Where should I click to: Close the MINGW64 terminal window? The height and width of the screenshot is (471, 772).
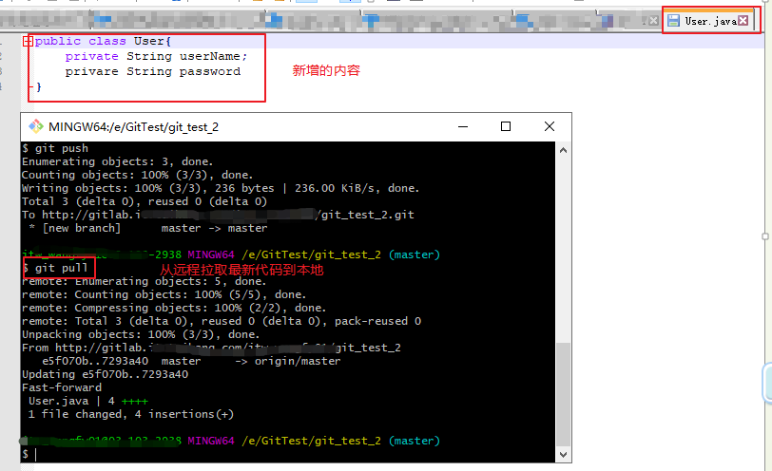pyautogui.click(x=550, y=127)
